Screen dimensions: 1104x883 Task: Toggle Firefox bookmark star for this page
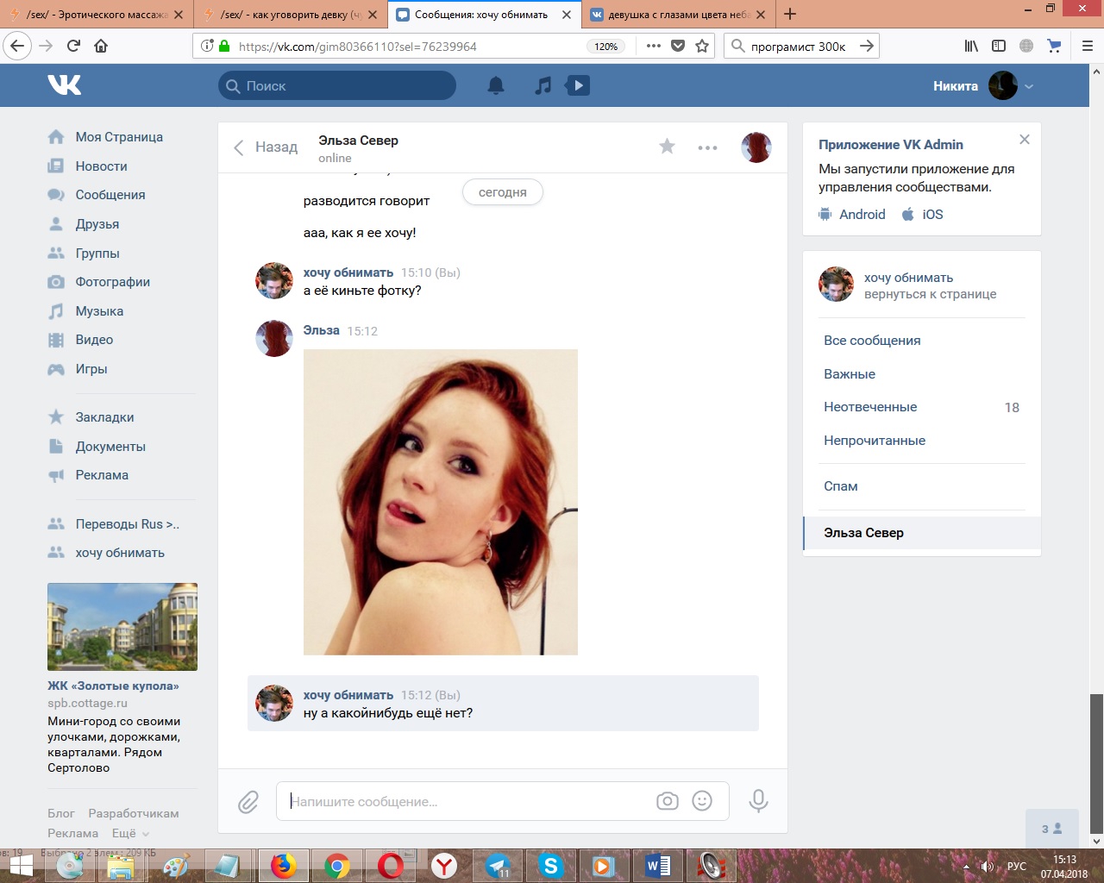(x=702, y=47)
